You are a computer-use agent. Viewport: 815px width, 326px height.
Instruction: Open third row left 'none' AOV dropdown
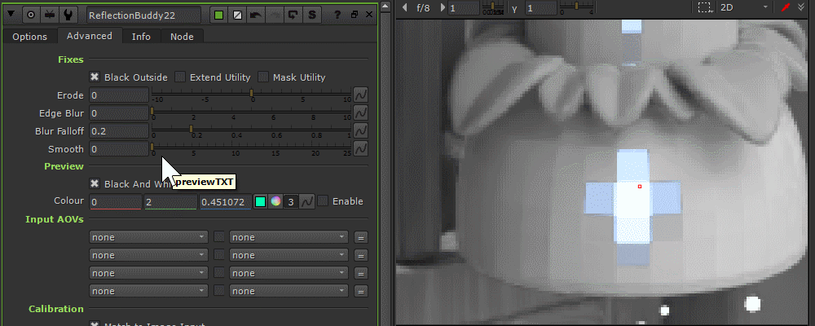tap(148, 273)
